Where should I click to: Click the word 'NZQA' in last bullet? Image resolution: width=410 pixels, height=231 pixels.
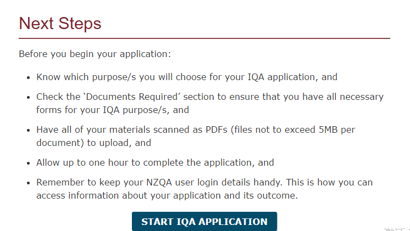pos(159,183)
